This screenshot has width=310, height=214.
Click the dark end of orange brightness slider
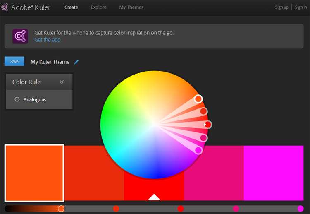(x=8, y=209)
